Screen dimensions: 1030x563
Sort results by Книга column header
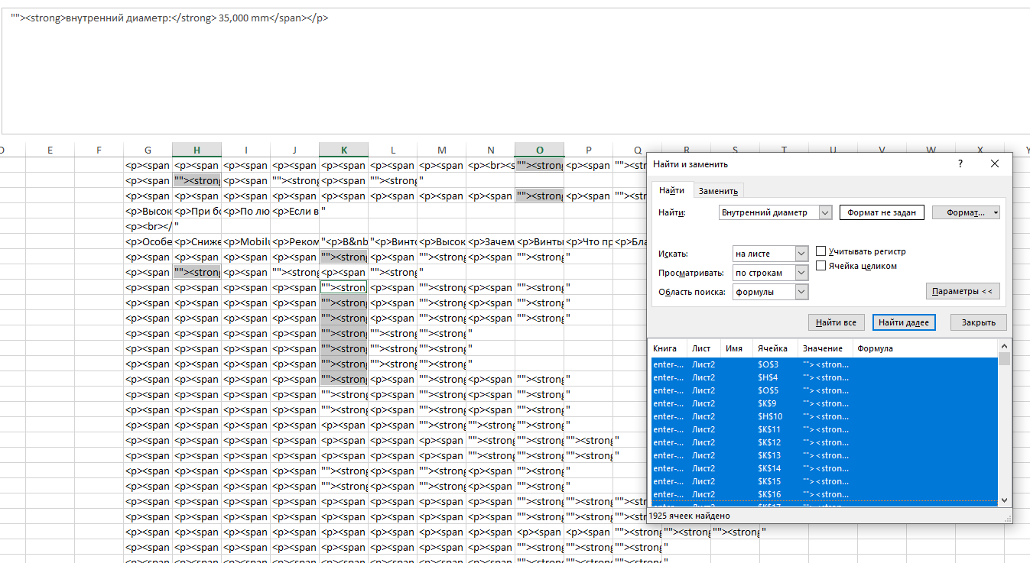[x=668, y=348]
